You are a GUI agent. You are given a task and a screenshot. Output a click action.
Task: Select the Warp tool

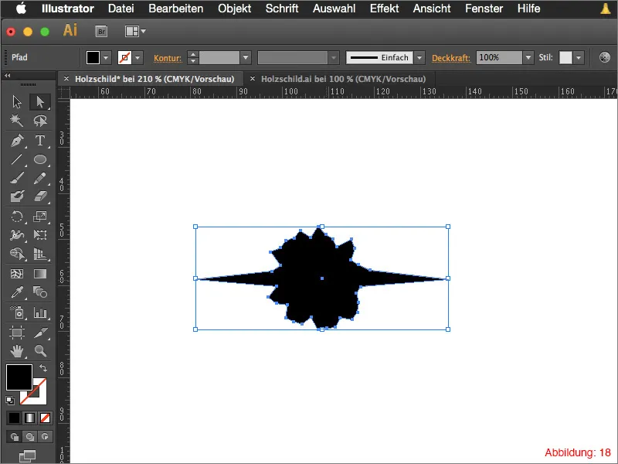coord(17,235)
